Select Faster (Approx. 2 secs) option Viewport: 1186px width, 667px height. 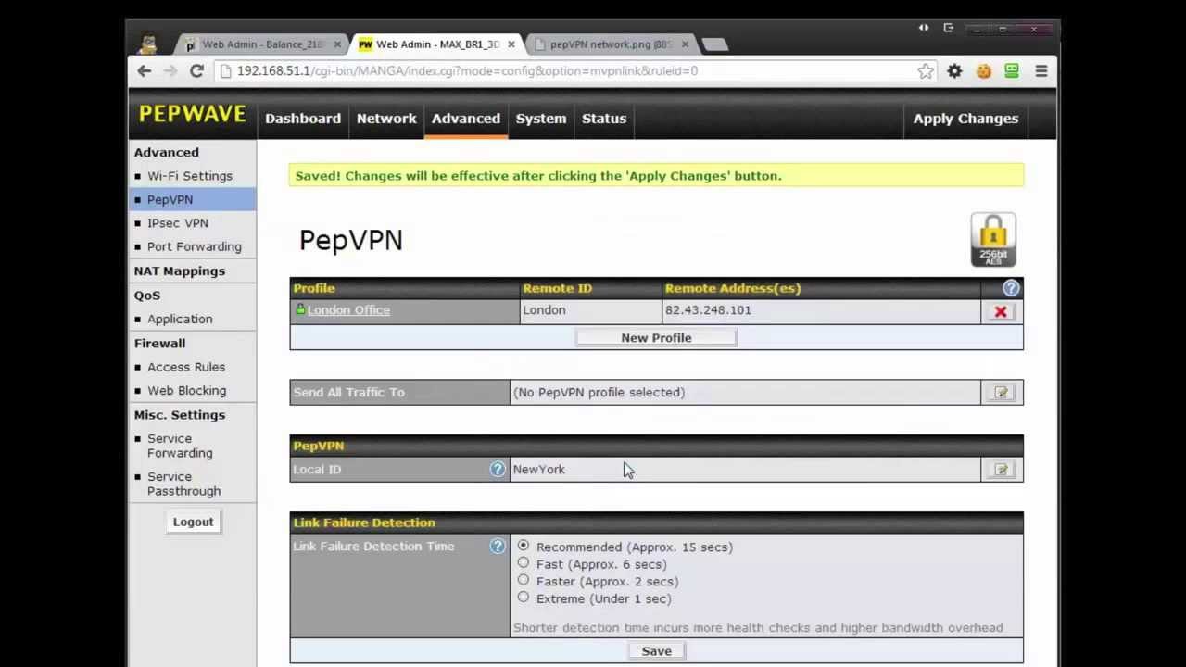click(x=524, y=580)
